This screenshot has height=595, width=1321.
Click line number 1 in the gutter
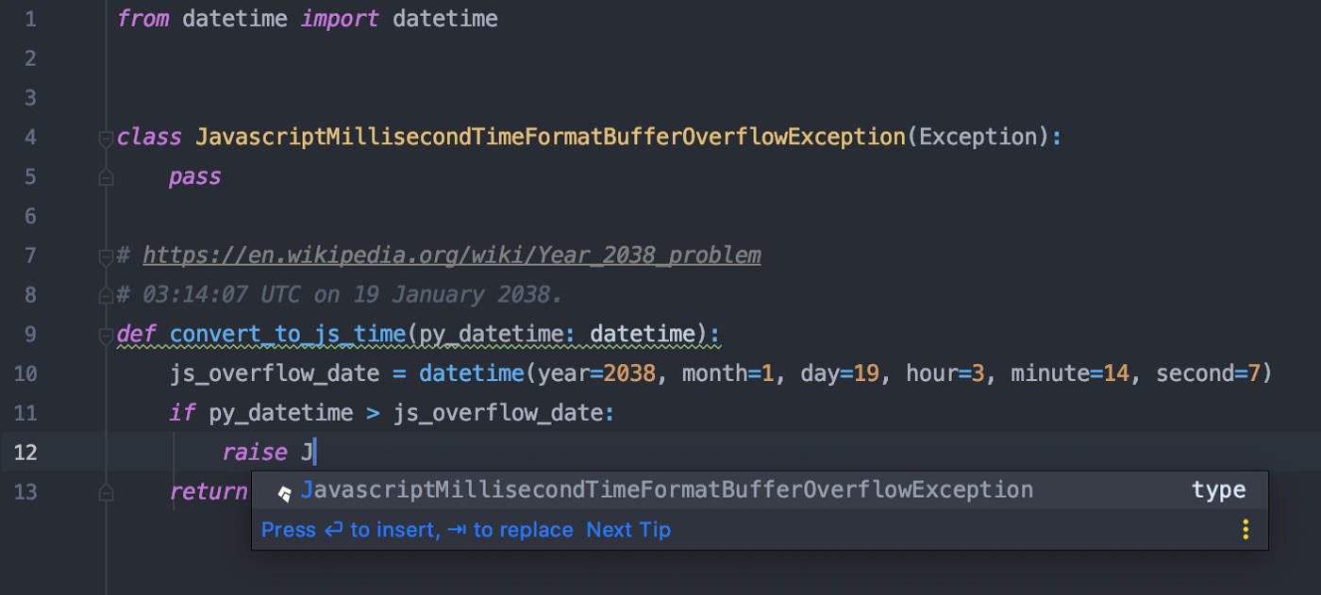[x=30, y=19]
